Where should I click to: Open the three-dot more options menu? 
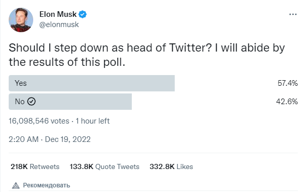pyautogui.click(x=293, y=14)
